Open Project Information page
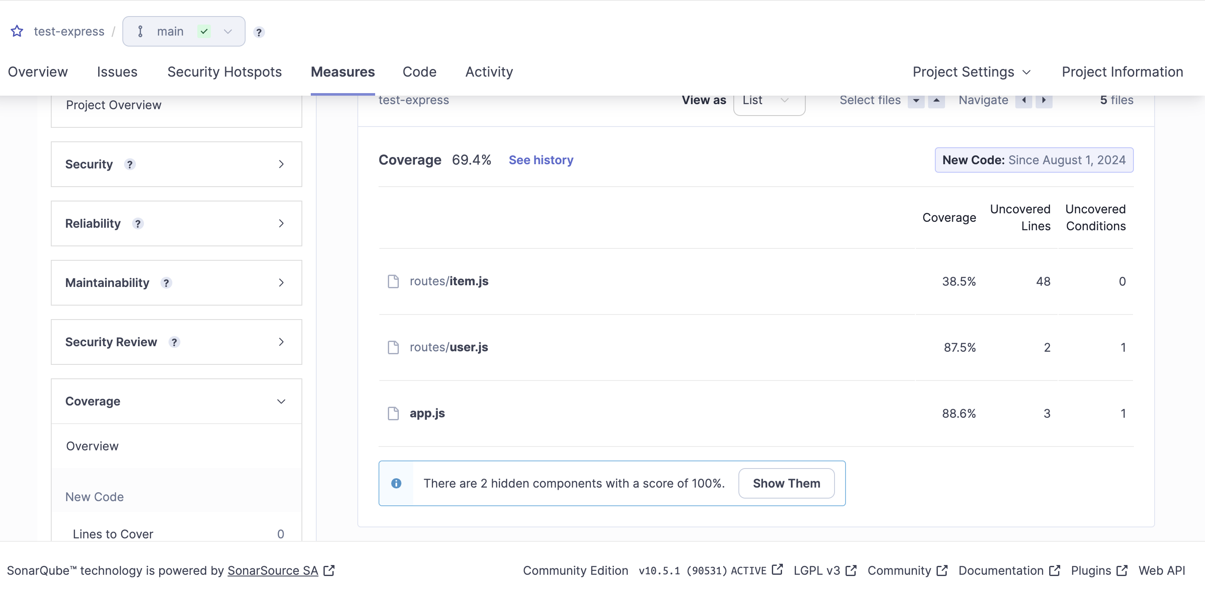This screenshot has height=601, width=1205. (x=1122, y=72)
